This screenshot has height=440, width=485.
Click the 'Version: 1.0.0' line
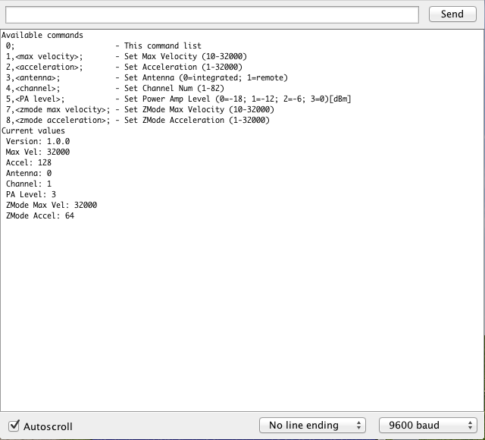[x=38, y=141]
